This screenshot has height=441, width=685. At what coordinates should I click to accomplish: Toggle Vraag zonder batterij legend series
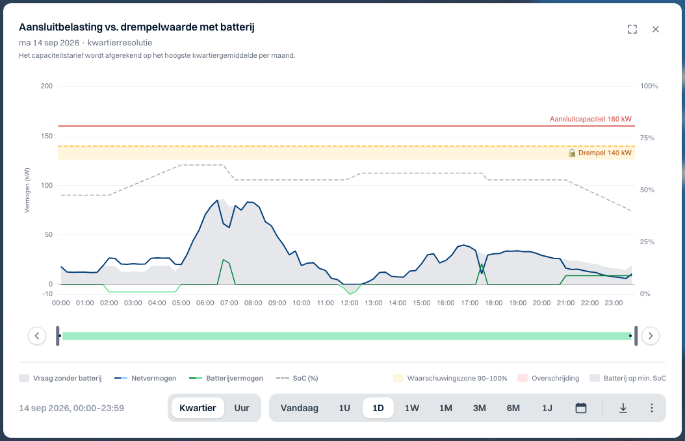tap(60, 378)
